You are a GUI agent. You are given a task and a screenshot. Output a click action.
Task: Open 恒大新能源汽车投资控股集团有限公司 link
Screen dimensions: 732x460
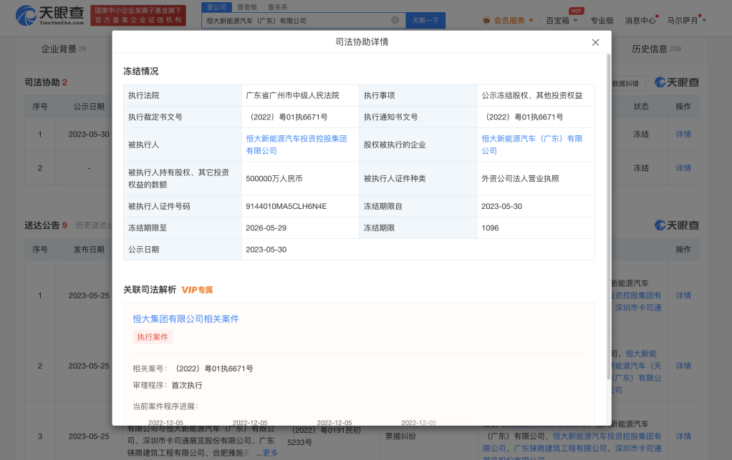[297, 145]
